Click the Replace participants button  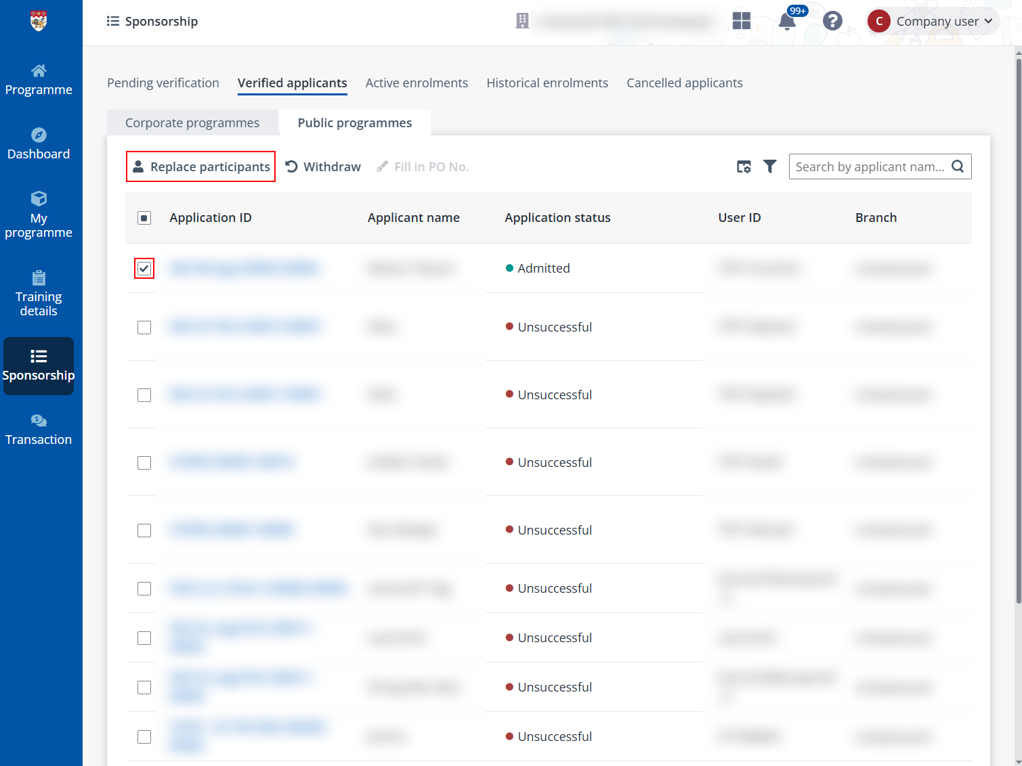pos(200,166)
